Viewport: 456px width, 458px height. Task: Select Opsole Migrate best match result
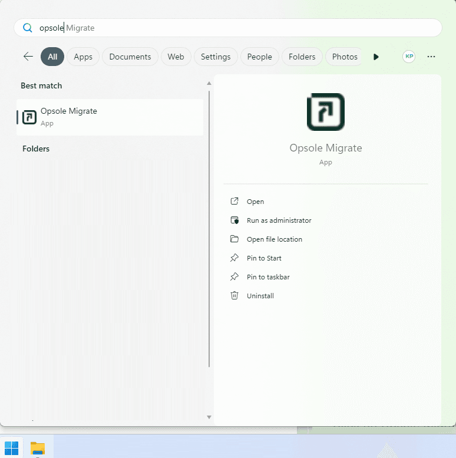(110, 117)
